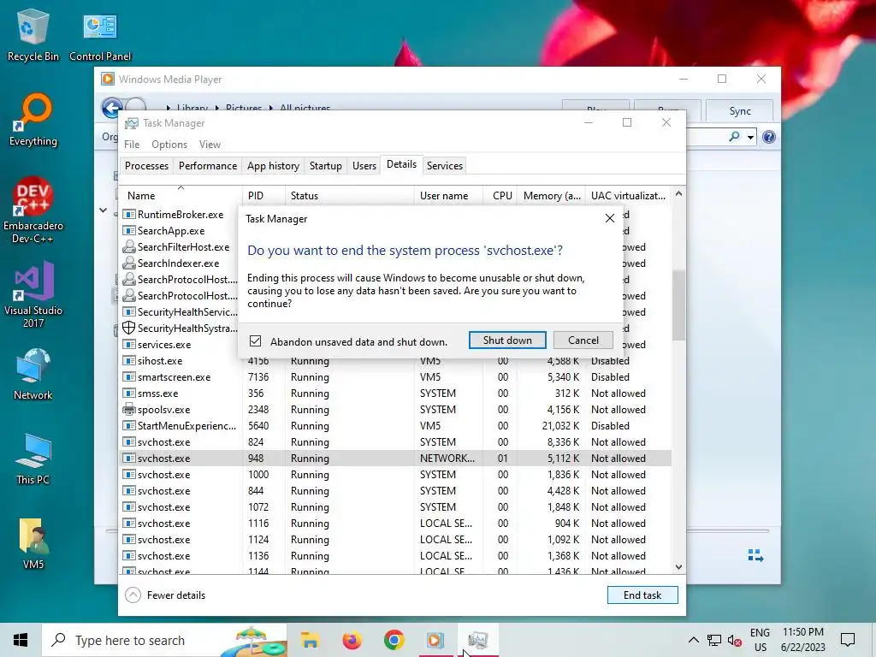
Task: Sort by the User name column header
Action: click(x=448, y=196)
